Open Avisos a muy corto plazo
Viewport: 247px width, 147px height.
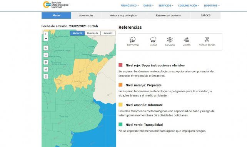(123, 16)
